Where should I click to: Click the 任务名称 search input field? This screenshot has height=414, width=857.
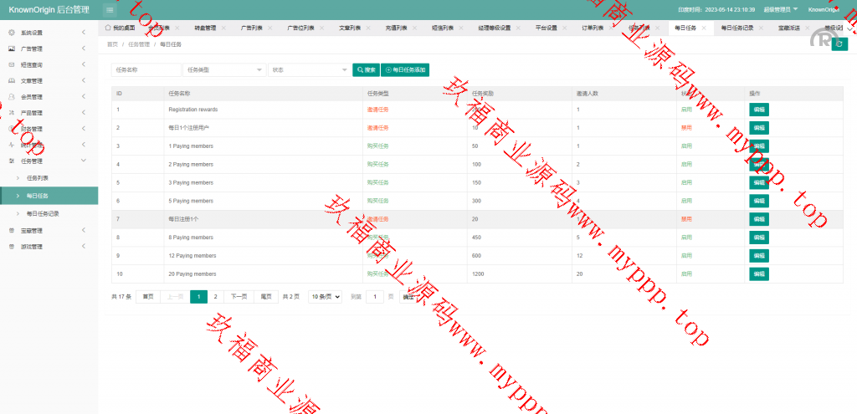pos(146,70)
